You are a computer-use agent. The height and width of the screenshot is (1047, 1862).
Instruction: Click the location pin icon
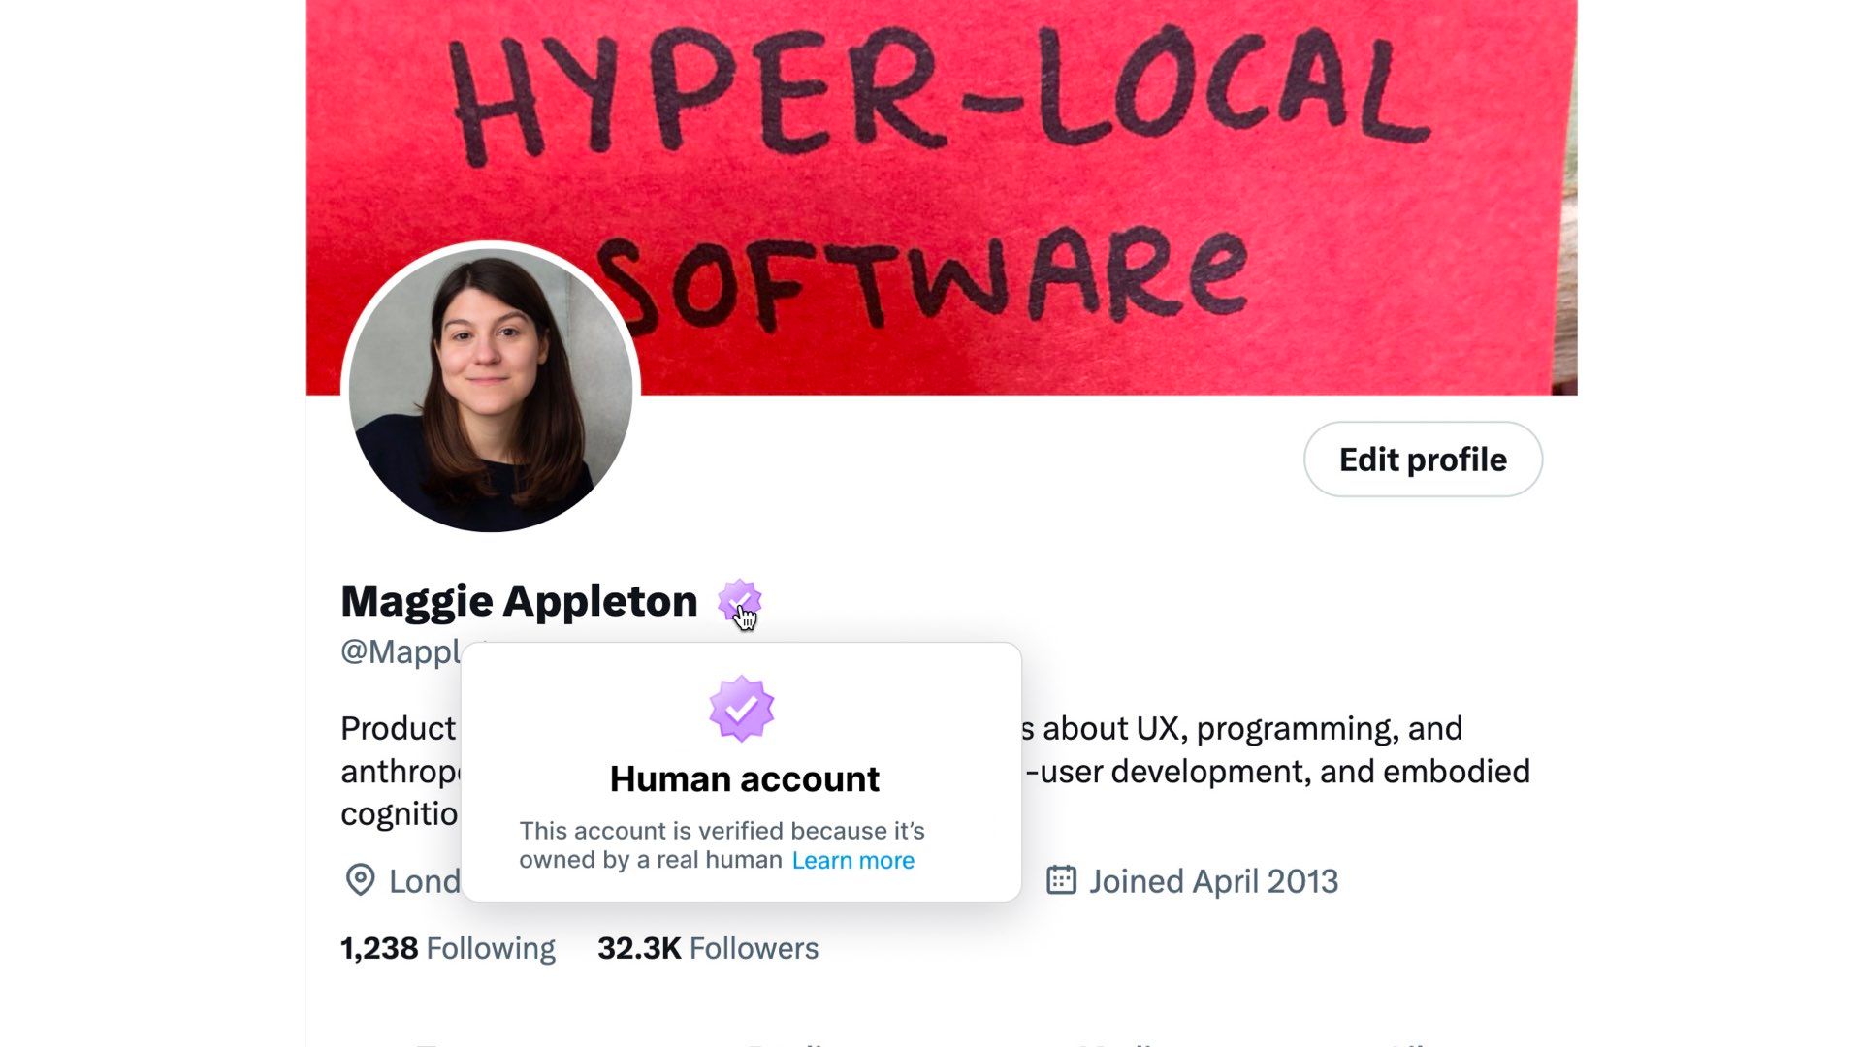click(360, 880)
